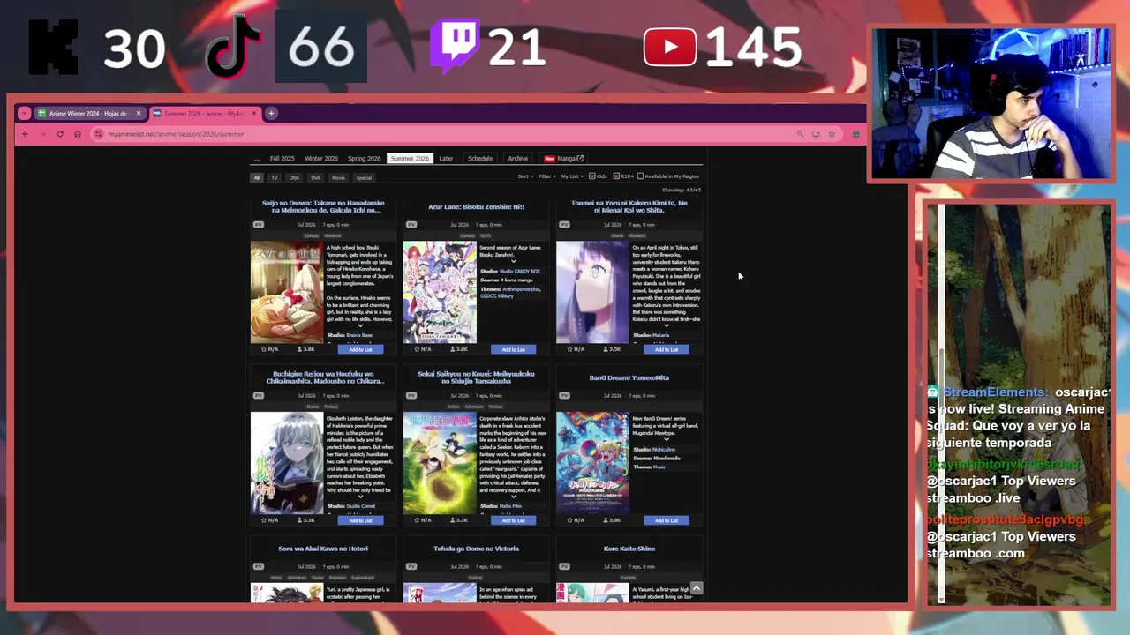Select the All type filter

tap(257, 177)
